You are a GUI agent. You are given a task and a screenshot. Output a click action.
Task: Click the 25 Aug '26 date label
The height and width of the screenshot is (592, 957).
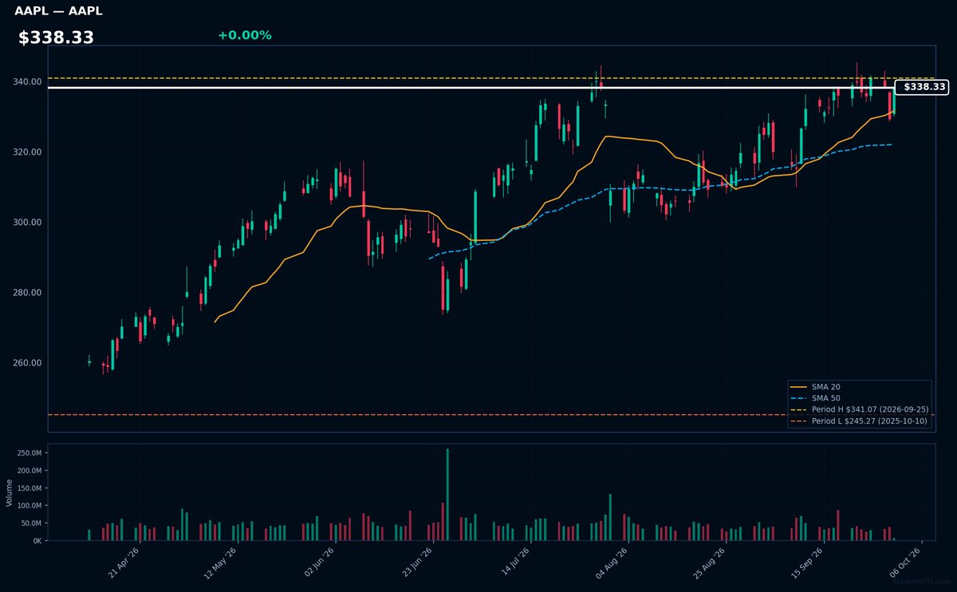click(x=710, y=562)
